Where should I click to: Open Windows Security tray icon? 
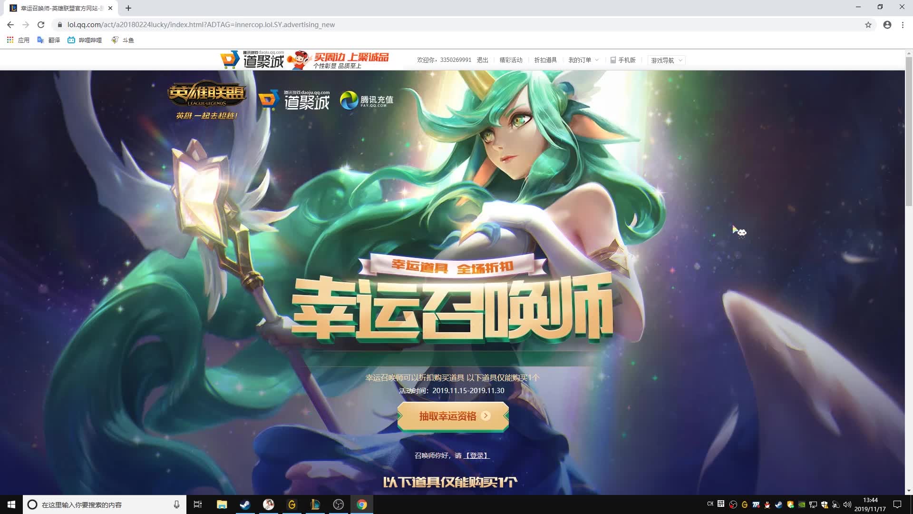click(825, 504)
